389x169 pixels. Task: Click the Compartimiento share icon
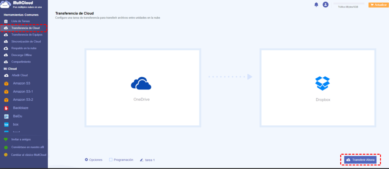6,62
